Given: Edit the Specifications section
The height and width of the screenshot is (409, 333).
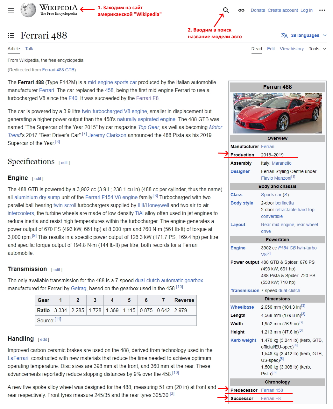Looking at the screenshot, I should coord(64,162).
